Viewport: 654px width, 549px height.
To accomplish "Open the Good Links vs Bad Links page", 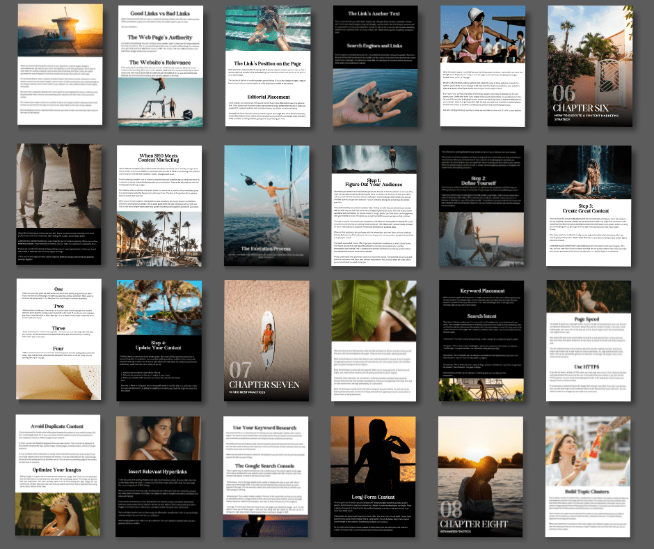I will (x=159, y=65).
